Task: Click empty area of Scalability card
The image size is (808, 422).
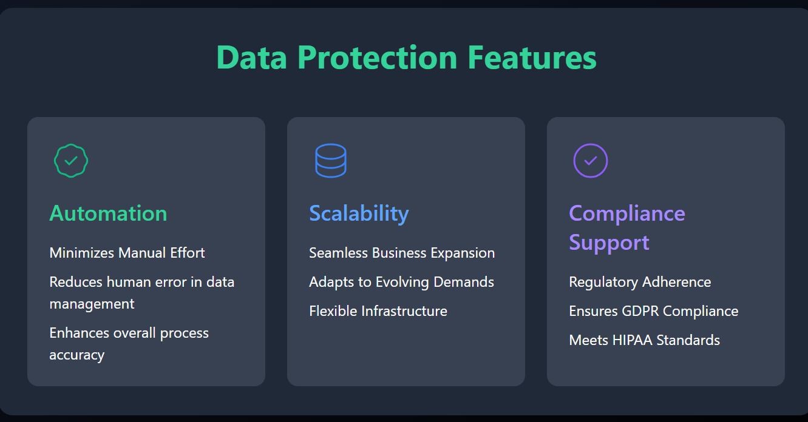Action: tap(406, 355)
